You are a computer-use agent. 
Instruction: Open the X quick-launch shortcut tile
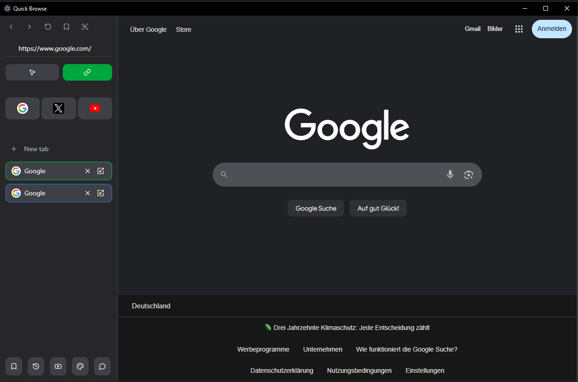(x=59, y=108)
